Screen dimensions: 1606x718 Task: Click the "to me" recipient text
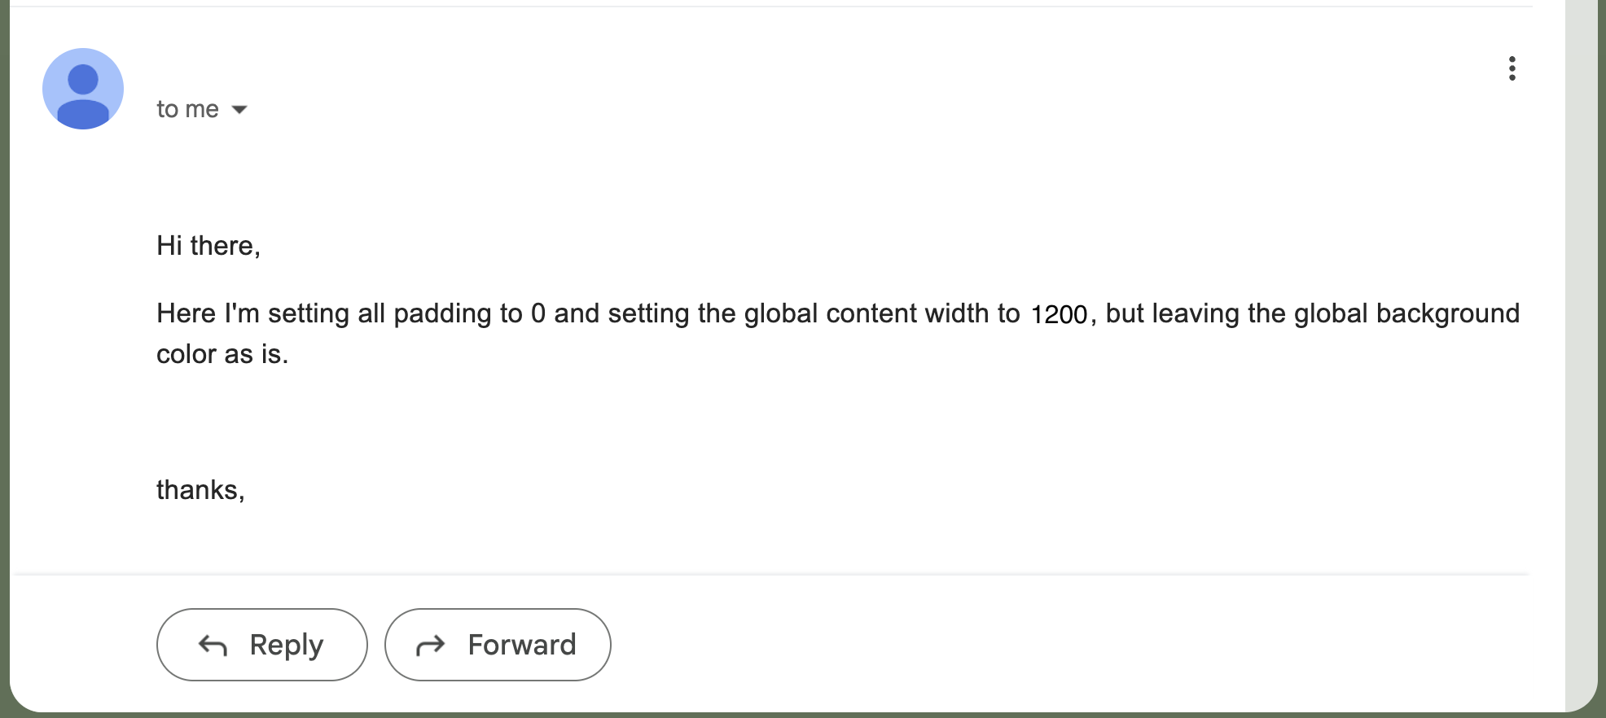(187, 109)
